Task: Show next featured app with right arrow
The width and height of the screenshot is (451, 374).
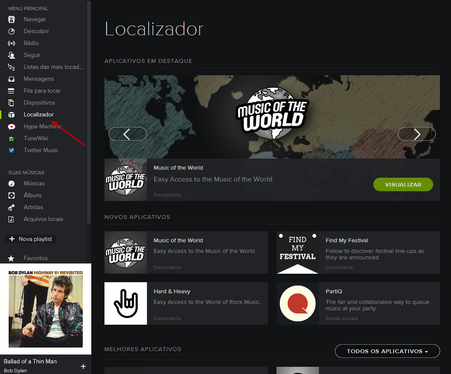Action: click(417, 134)
